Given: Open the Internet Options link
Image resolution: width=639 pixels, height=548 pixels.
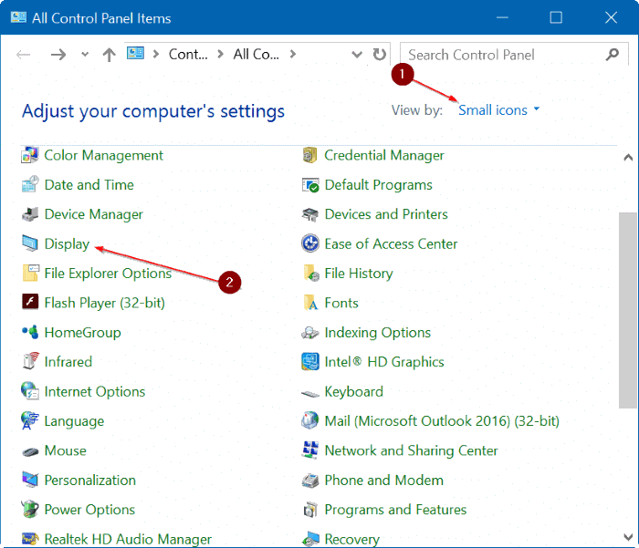Looking at the screenshot, I should point(95,392).
